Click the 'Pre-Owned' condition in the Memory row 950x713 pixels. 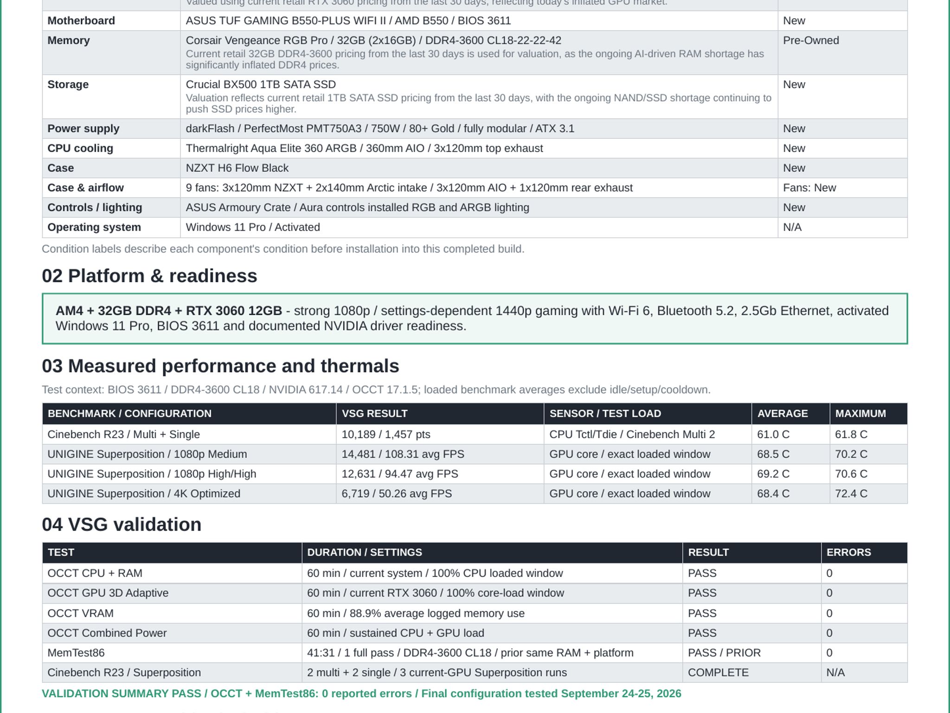pyautogui.click(x=810, y=40)
